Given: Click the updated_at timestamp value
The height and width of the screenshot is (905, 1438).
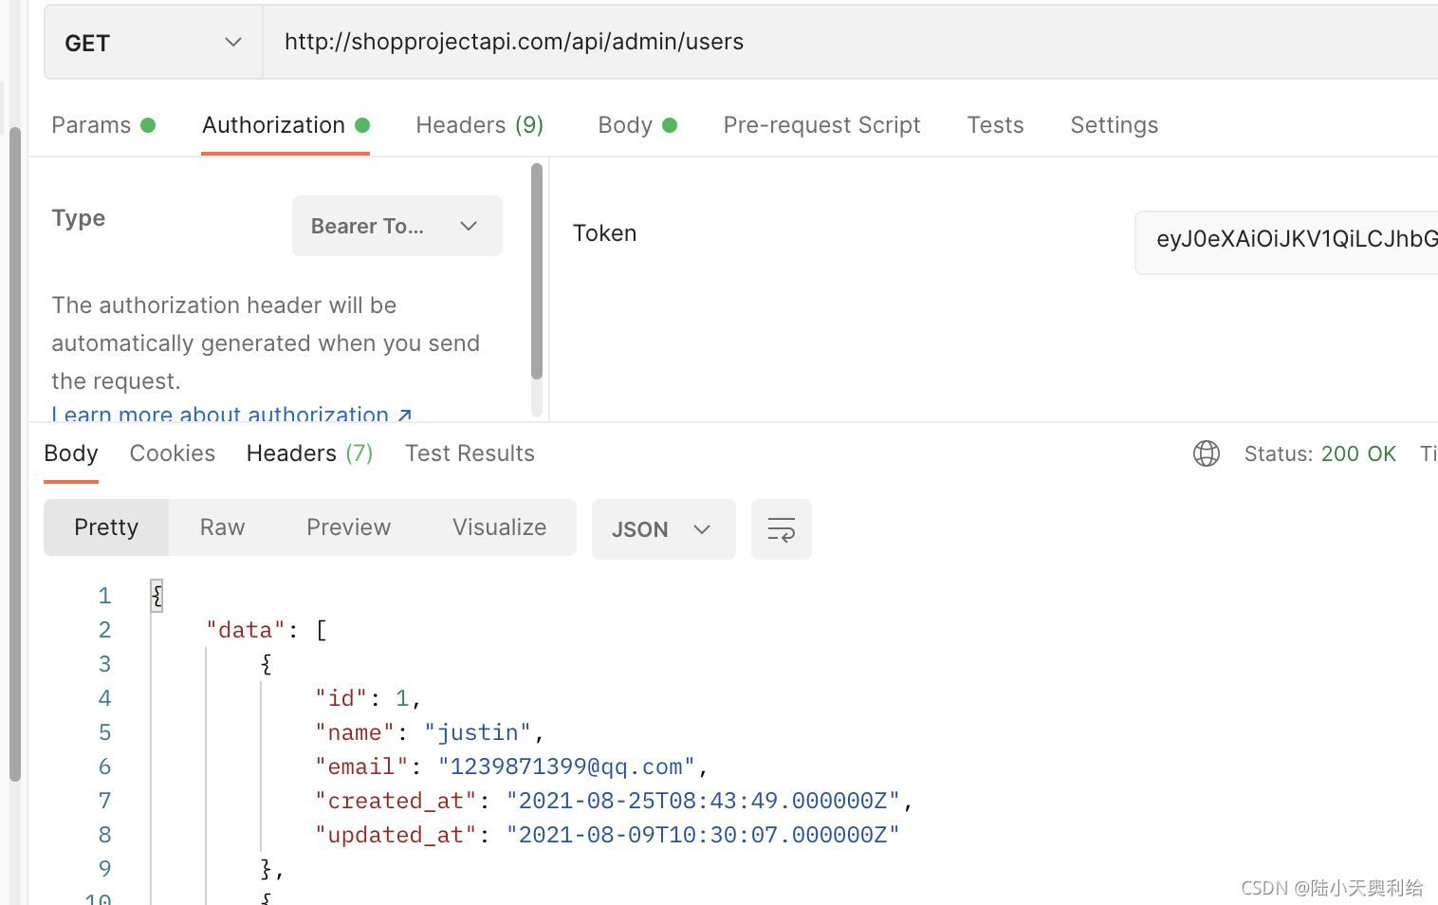Looking at the screenshot, I should pyautogui.click(x=702, y=835).
